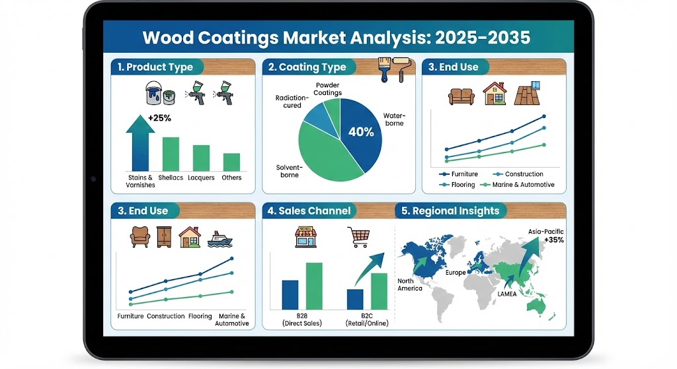Select the spray guns icon
The width and height of the screenshot is (677, 369).
point(211,94)
